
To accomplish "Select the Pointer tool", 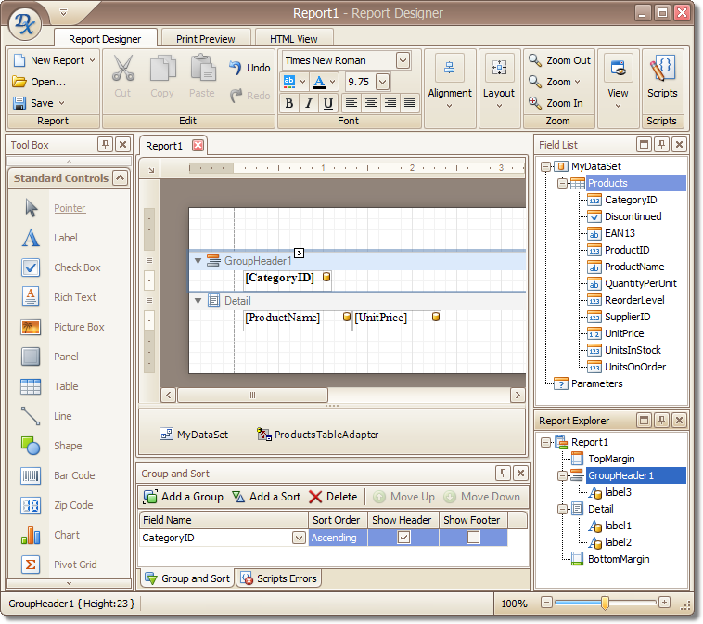I will [x=70, y=208].
